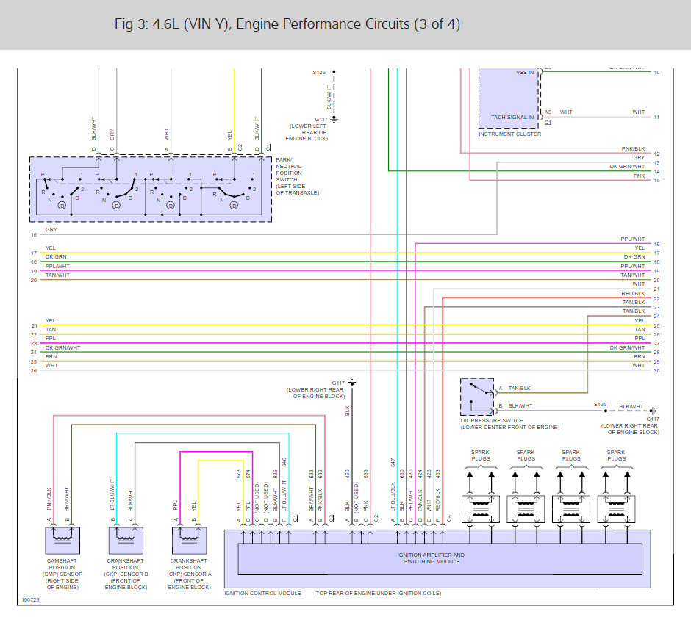Click the VSS IN label
This screenshot has width=691, height=620.
(524, 72)
